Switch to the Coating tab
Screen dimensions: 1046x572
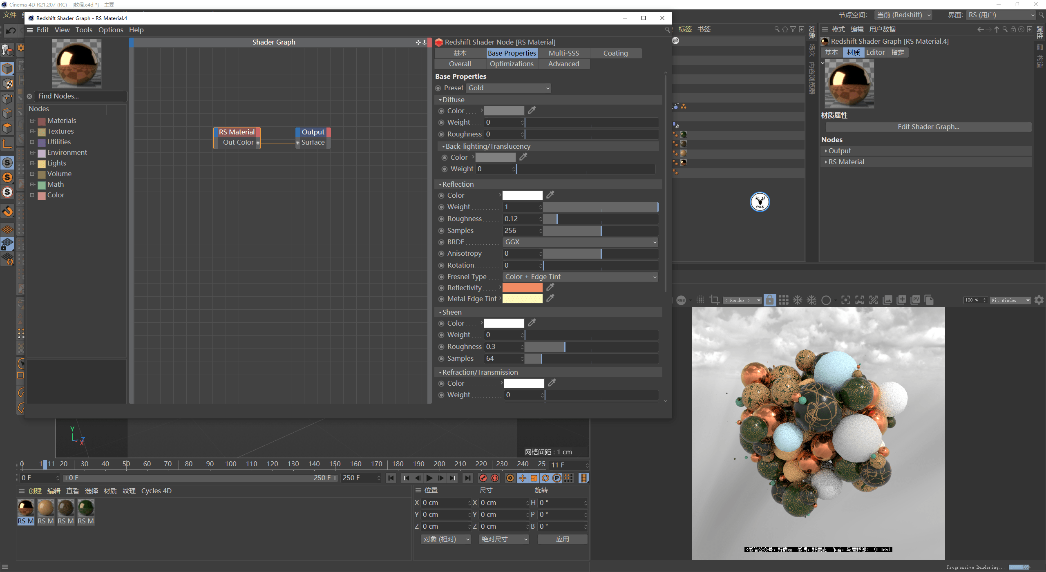click(x=615, y=53)
